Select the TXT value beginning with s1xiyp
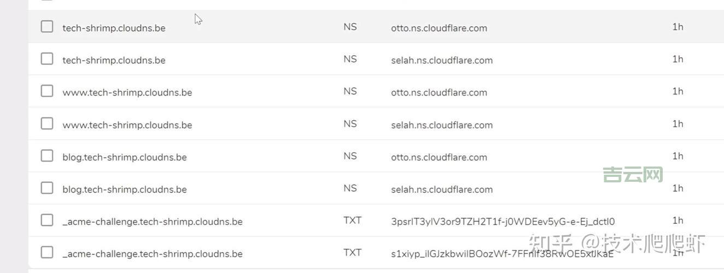This screenshot has height=273, width=724. (x=502, y=254)
